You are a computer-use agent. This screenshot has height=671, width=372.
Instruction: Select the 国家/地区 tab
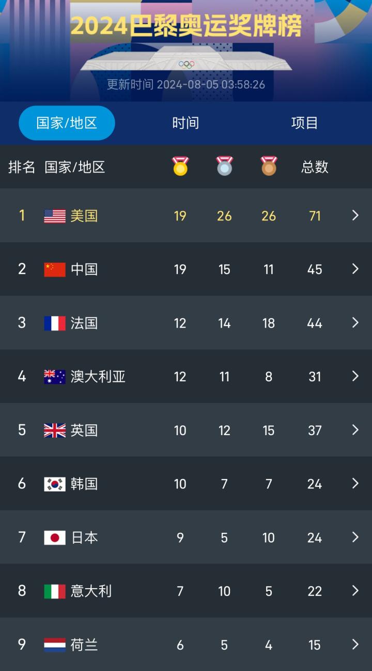67,123
